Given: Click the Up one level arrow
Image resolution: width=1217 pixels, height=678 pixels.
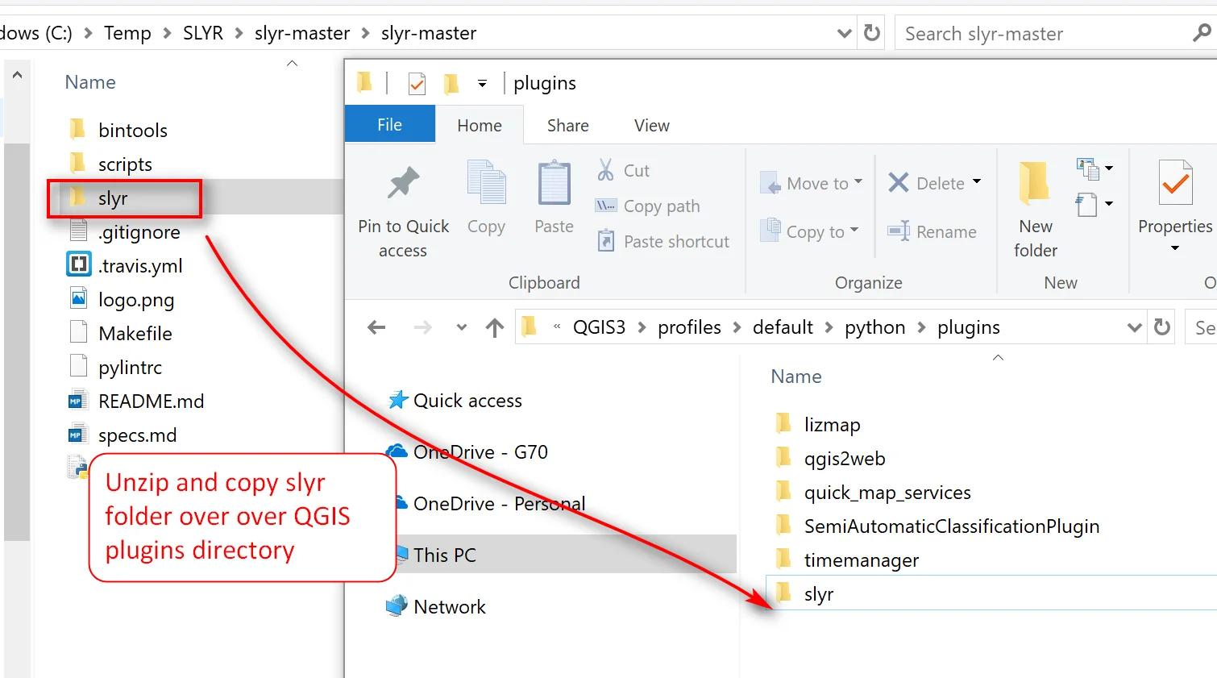Looking at the screenshot, I should (495, 327).
